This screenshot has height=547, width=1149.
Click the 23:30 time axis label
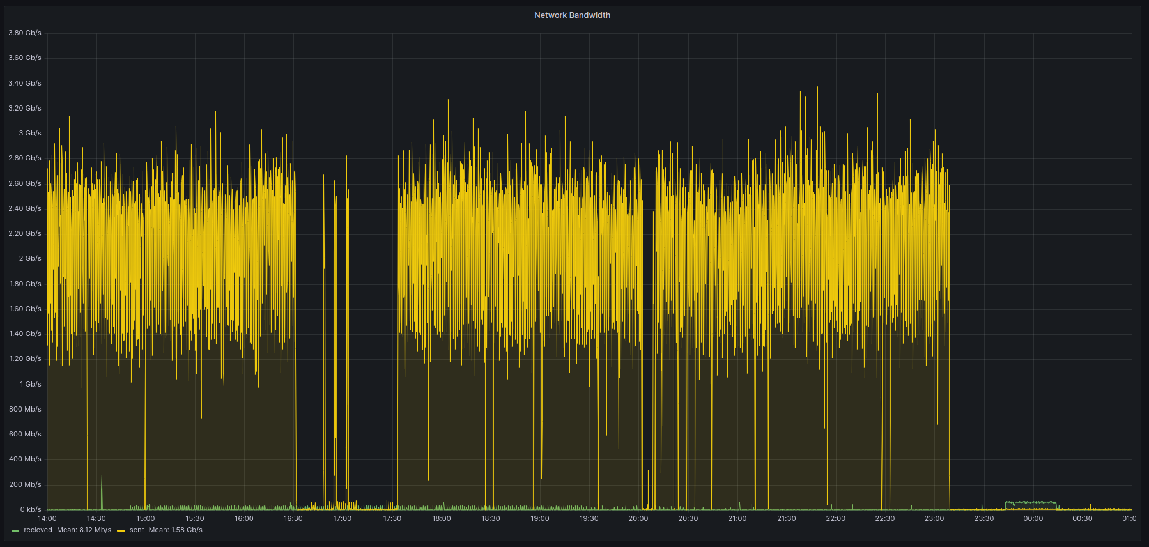tap(983, 518)
